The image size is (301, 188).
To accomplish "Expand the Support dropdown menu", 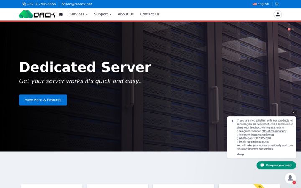I will point(102,14).
